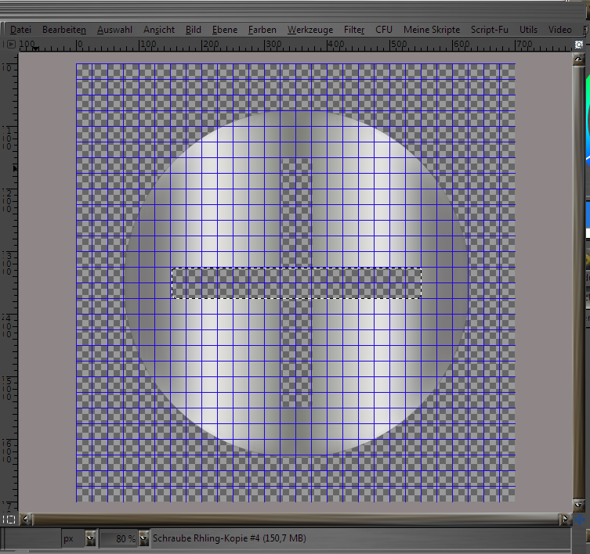
Task: Open the Farben menu
Action: click(262, 30)
